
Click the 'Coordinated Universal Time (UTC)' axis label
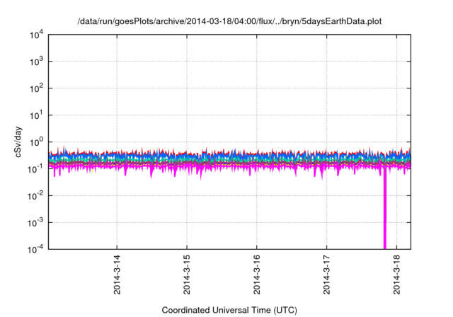(229, 311)
